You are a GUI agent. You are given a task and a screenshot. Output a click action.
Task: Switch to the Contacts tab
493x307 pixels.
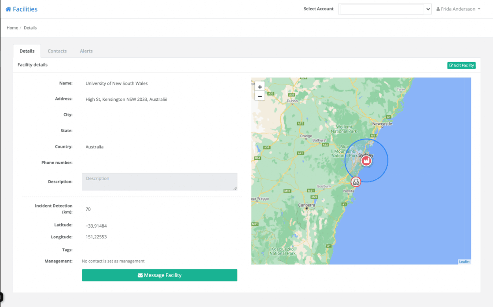click(x=57, y=51)
